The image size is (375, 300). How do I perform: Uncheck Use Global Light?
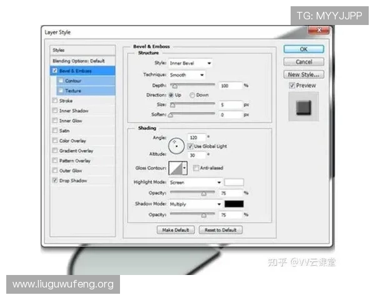coord(190,146)
